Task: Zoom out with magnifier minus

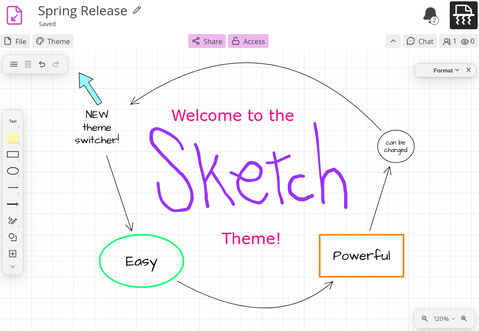Action: (x=424, y=319)
